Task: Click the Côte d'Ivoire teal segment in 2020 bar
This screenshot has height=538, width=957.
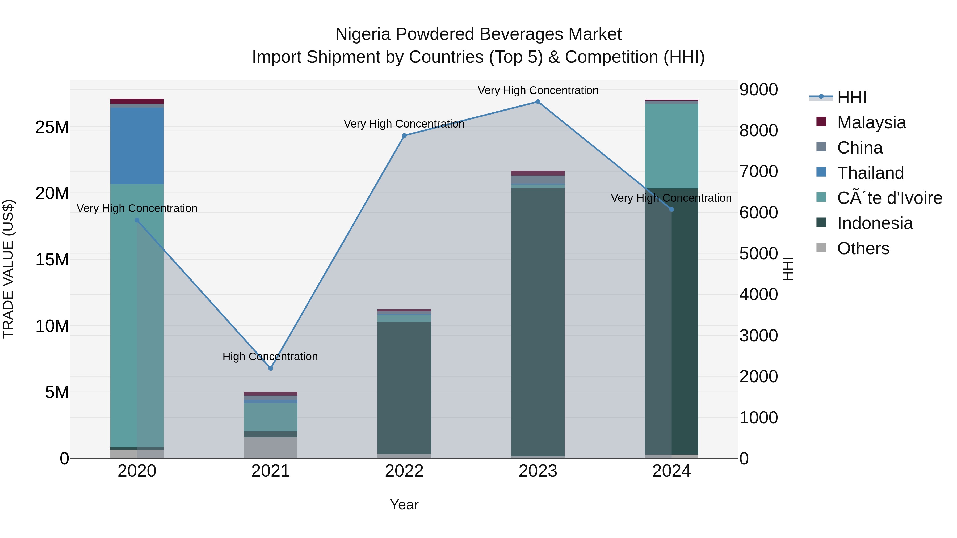Action: [137, 316]
